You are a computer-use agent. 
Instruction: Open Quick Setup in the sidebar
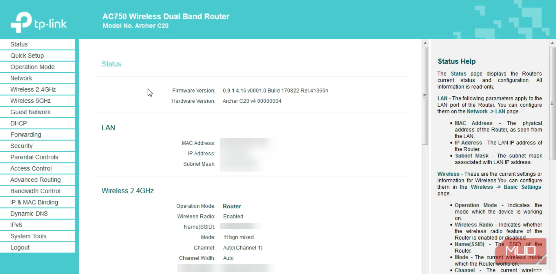[38, 56]
